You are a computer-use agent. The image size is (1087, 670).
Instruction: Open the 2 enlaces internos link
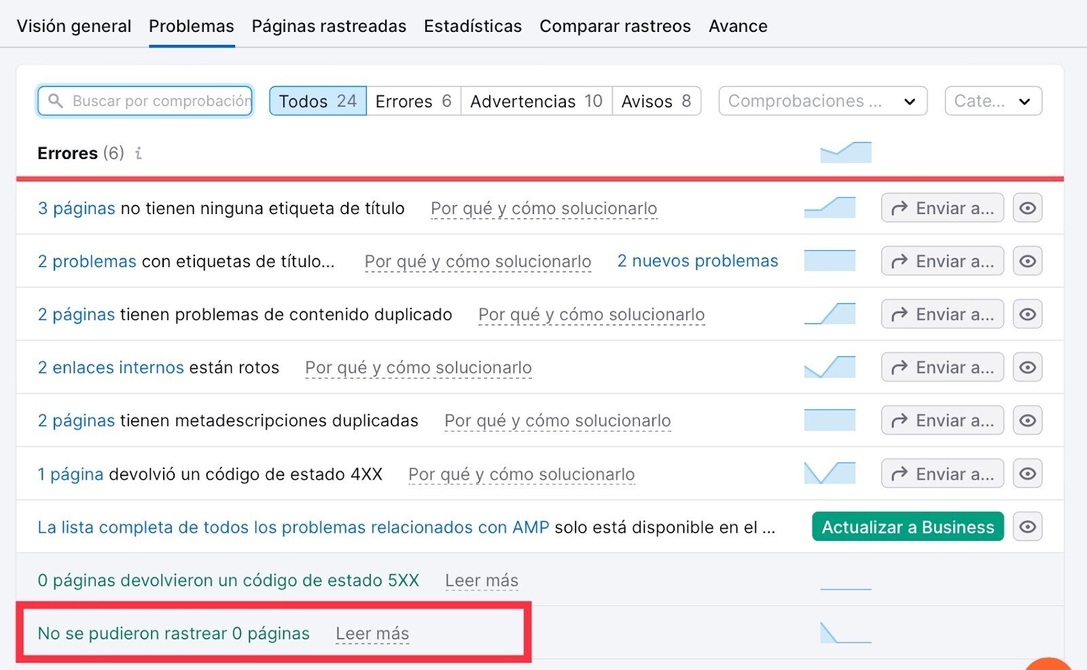tap(111, 367)
